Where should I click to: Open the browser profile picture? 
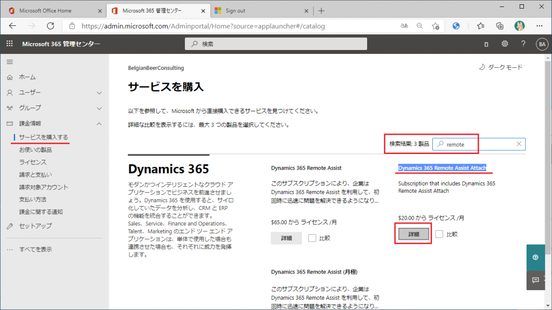click(x=519, y=26)
